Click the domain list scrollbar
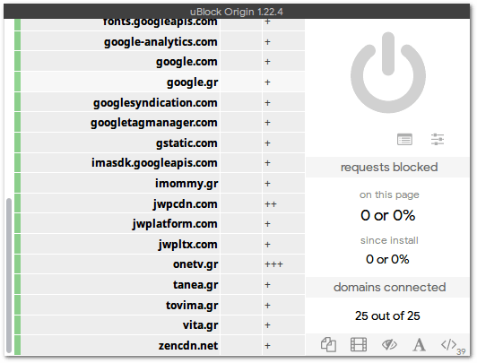The image size is (477, 363). (9, 275)
